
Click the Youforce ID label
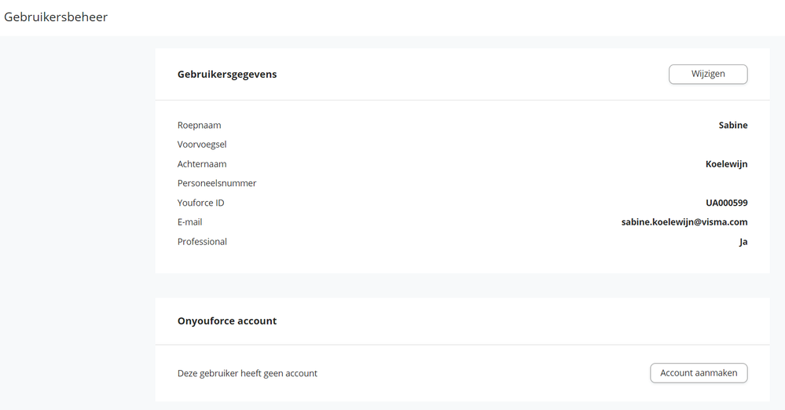(201, 203)
